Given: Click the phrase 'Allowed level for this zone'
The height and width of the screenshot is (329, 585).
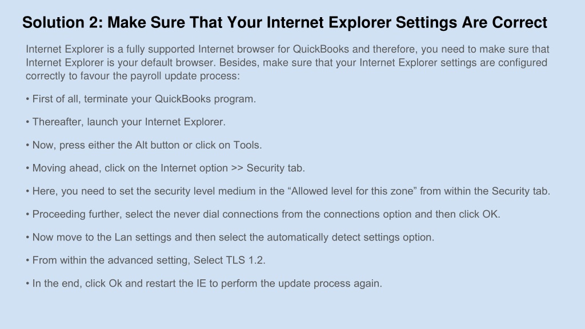Looking at the screenshot, I should (x=352, y=191).
